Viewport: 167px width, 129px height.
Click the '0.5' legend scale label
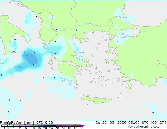click(x=9, y=128)
